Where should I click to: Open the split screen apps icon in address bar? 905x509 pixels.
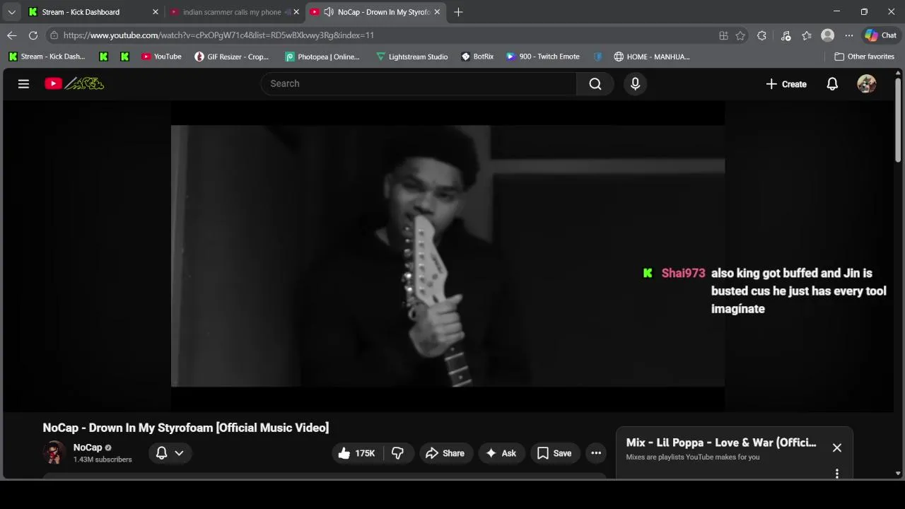[723, 35]
